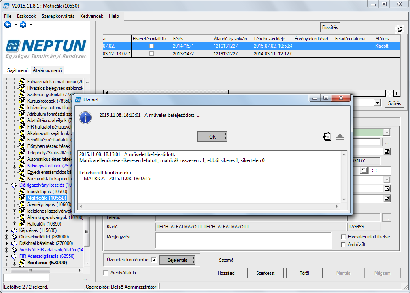The width and height of the screenshot is (410, 293).
Task: Open the filter dropdown next to Szűrés
Action: (x=377, y=103)
